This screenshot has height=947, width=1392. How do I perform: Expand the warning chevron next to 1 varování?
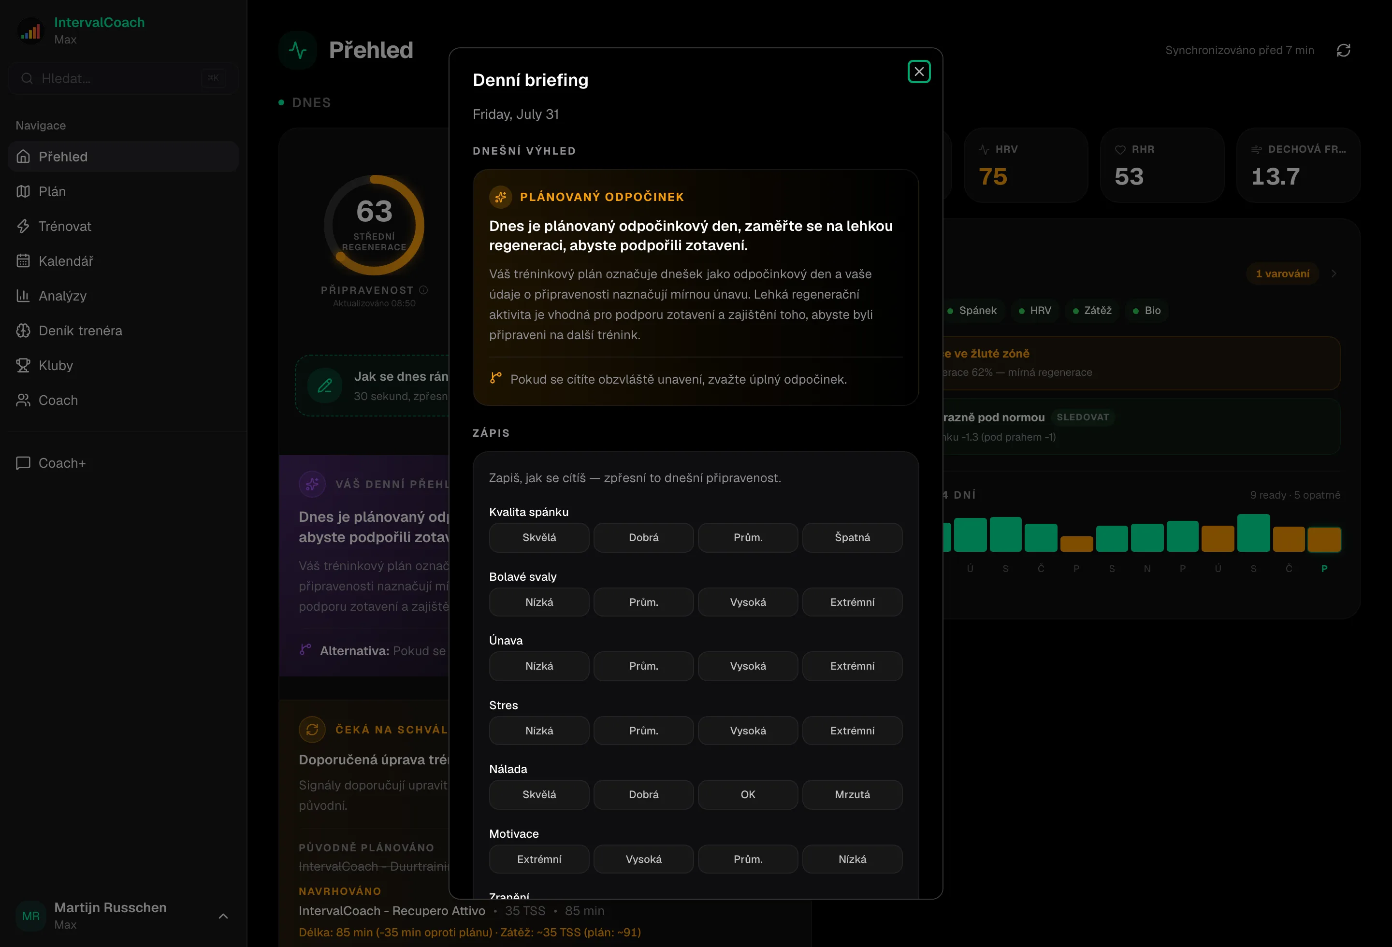[x=1334, y=273]
